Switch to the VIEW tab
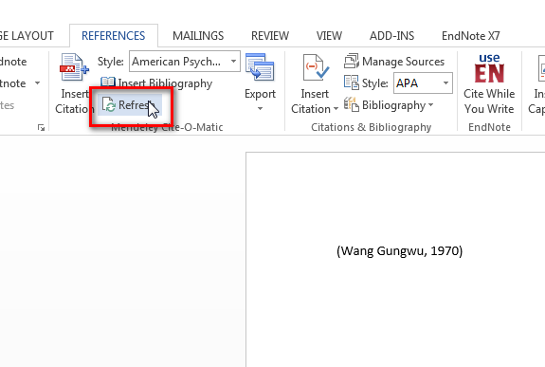545x367 pixels. [x=329, y=36]
